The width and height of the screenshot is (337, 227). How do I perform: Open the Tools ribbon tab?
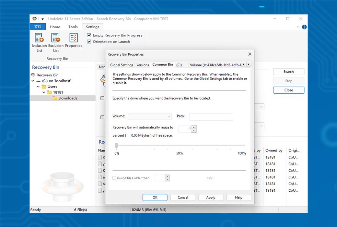[x=73, y=27]
